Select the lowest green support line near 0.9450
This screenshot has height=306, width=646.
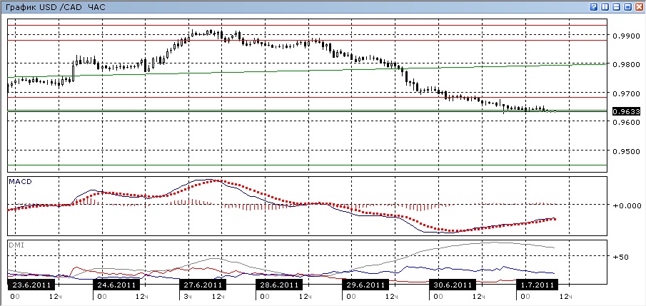[x=307, y=165]
